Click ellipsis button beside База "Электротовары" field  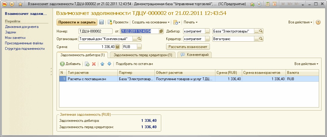point(256,31)
